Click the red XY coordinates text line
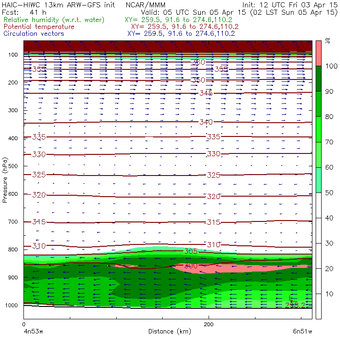 pos(185,27)
